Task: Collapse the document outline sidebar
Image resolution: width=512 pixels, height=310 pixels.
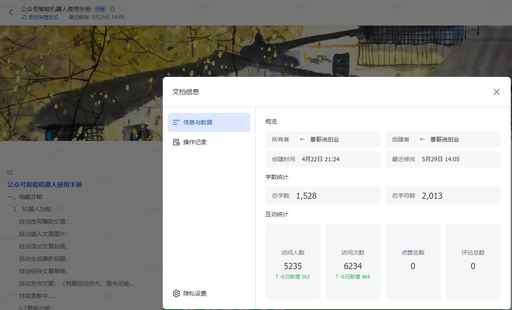Action: [x=10, y=172]
